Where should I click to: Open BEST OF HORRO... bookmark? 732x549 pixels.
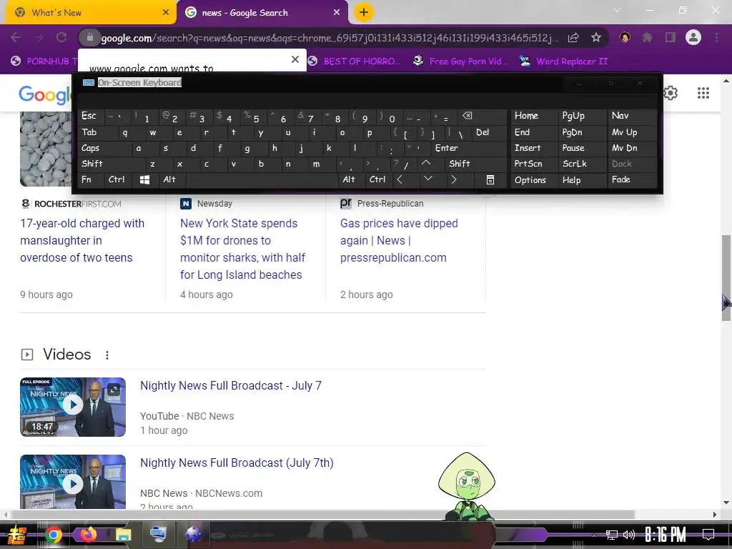click(x=355, y=61)
